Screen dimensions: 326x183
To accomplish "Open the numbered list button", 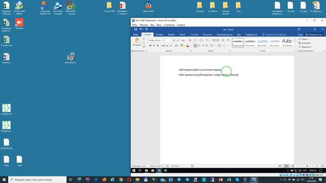I will pos(201,40).
